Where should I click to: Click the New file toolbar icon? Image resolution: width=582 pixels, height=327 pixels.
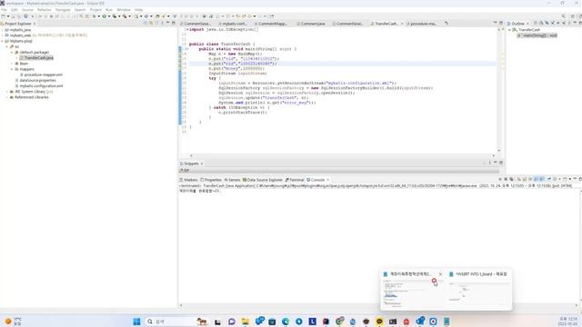point(4,16)
